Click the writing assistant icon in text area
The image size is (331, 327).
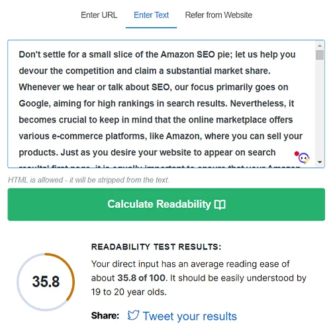304,158
